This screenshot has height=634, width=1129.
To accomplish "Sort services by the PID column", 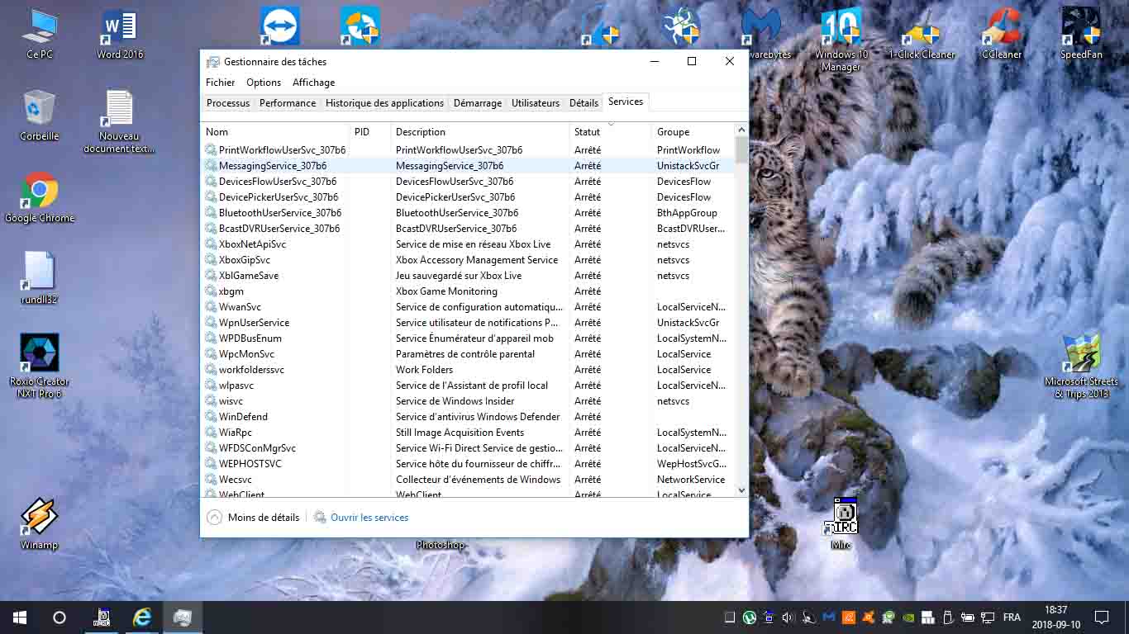I will click(370, 132).
